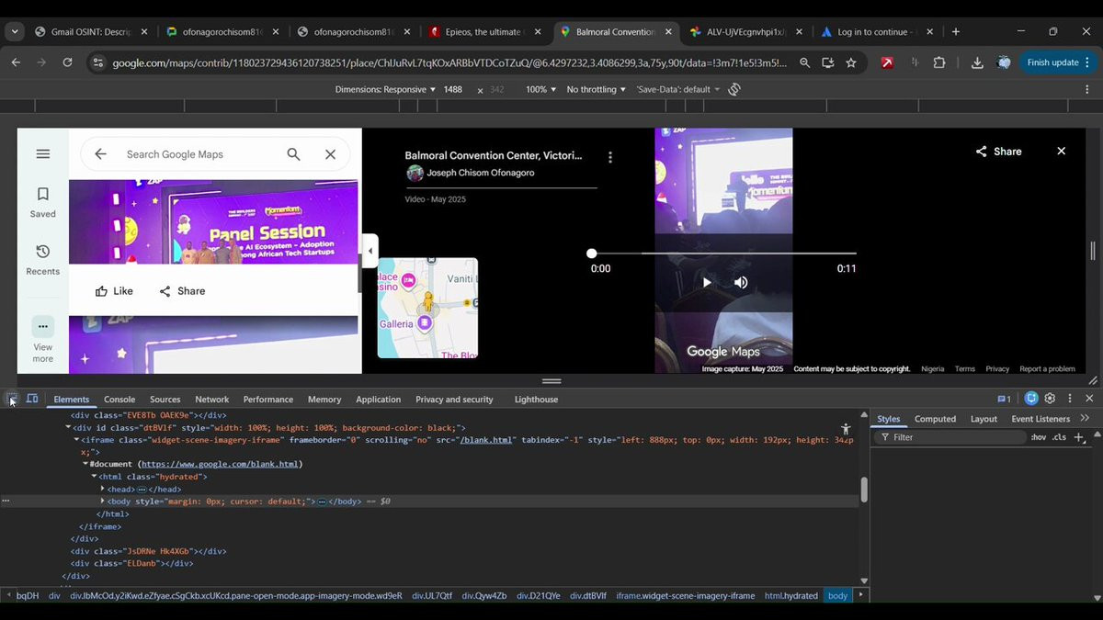The image size is (1103, 620).
Task: Toggle the device toolbar in DevTools
Action: pos(32,399)
